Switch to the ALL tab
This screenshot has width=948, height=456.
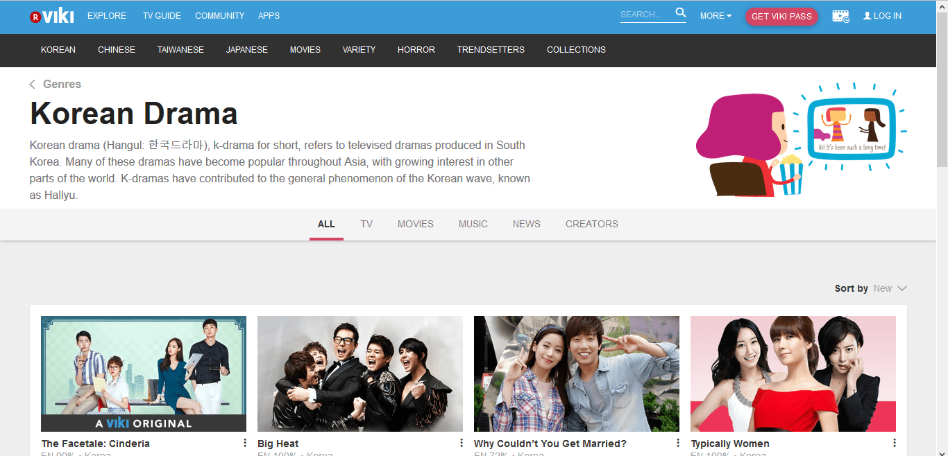coord(326,224)
